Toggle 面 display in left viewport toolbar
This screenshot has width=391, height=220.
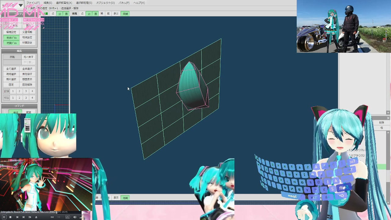pos(66,14)
